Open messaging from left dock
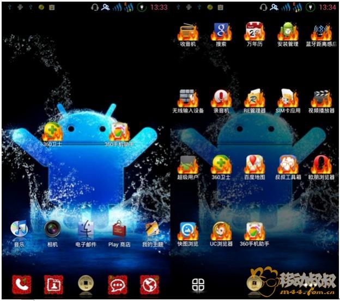This screenshot has height=301, width=340. pos(118,285)
